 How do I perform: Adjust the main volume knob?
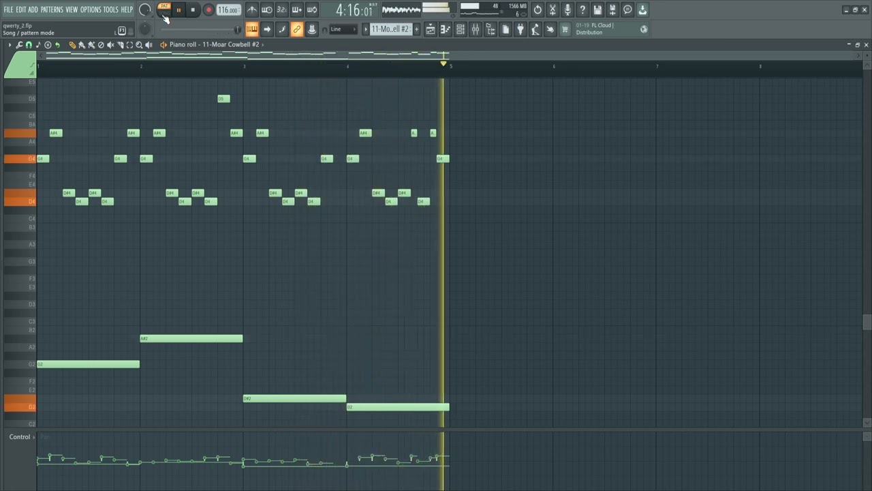[x=145, y=10]
